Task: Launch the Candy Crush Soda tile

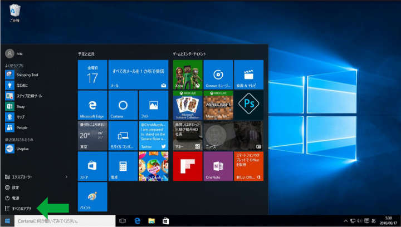Action: tap(154, 166)
